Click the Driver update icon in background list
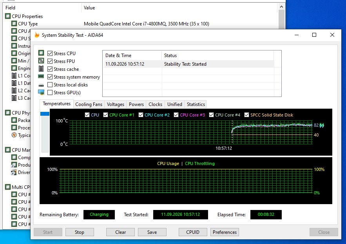 [x=14, y=172]
